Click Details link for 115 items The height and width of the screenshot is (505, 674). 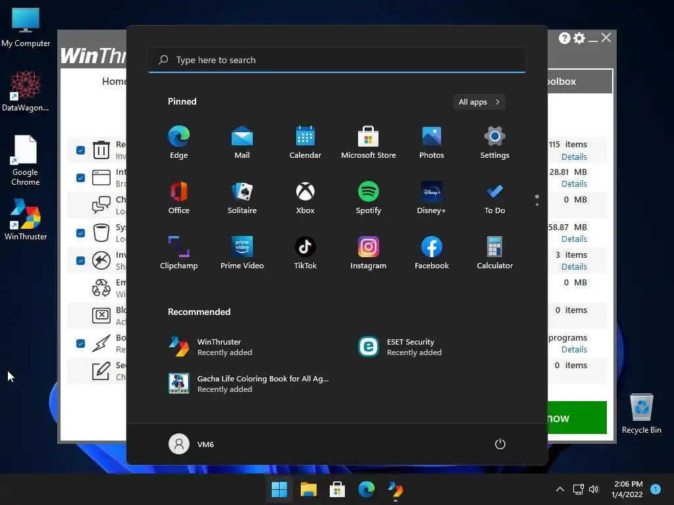tap(574, 156)
